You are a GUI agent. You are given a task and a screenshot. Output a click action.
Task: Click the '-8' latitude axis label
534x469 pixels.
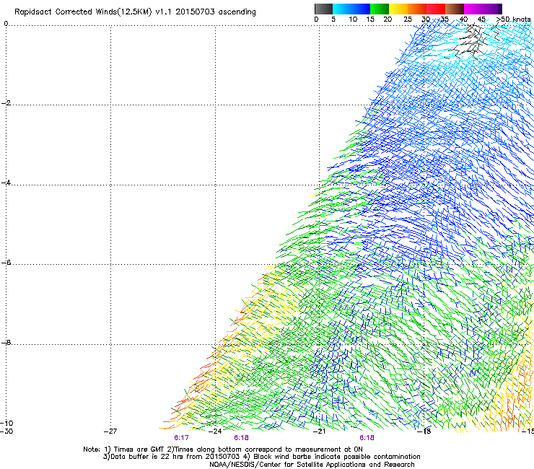tap(6, 343)
